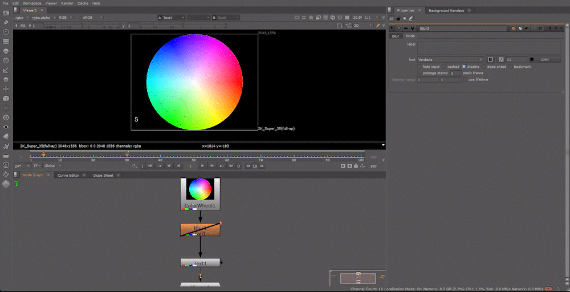Switch to the Curve Editor tab
This screenshot has width=570, height=292.
click(x=68, y=175)
